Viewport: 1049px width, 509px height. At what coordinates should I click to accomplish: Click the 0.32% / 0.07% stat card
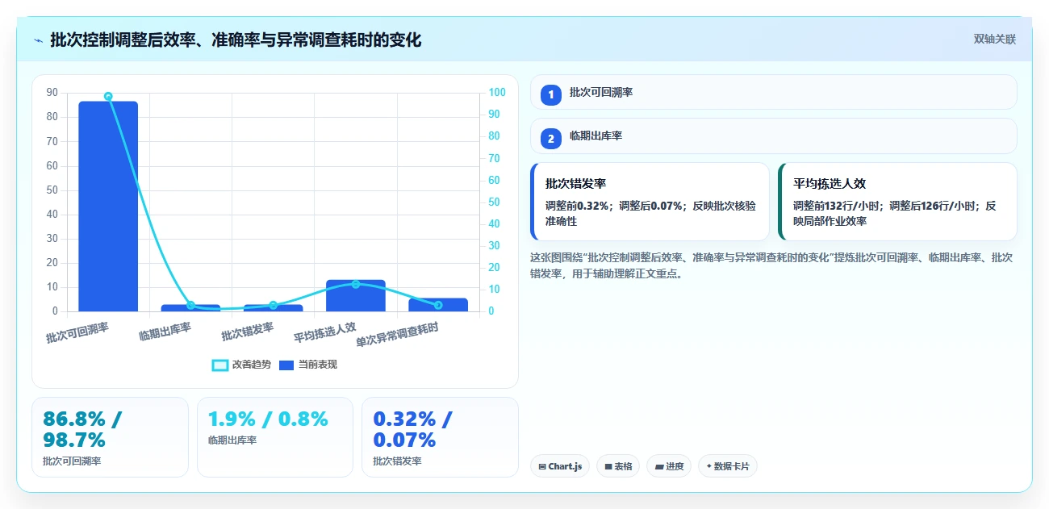point(440,437)
